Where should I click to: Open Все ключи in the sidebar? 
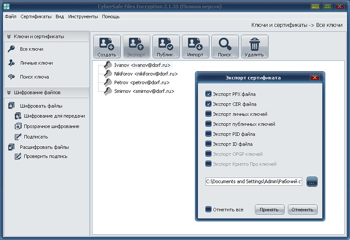point(31,49)
